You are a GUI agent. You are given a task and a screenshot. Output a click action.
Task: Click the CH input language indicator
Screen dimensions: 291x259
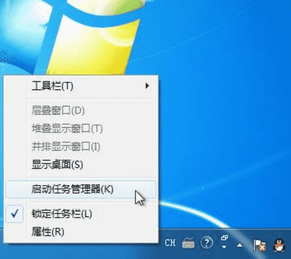click(x=170, y=243)
